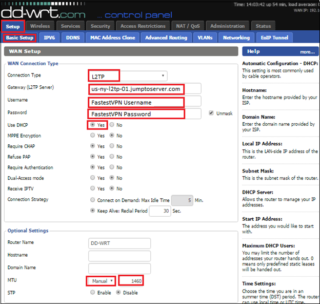Select Yes for Receive IPTV
Screen dimensions: 320x304
[92, 188]
